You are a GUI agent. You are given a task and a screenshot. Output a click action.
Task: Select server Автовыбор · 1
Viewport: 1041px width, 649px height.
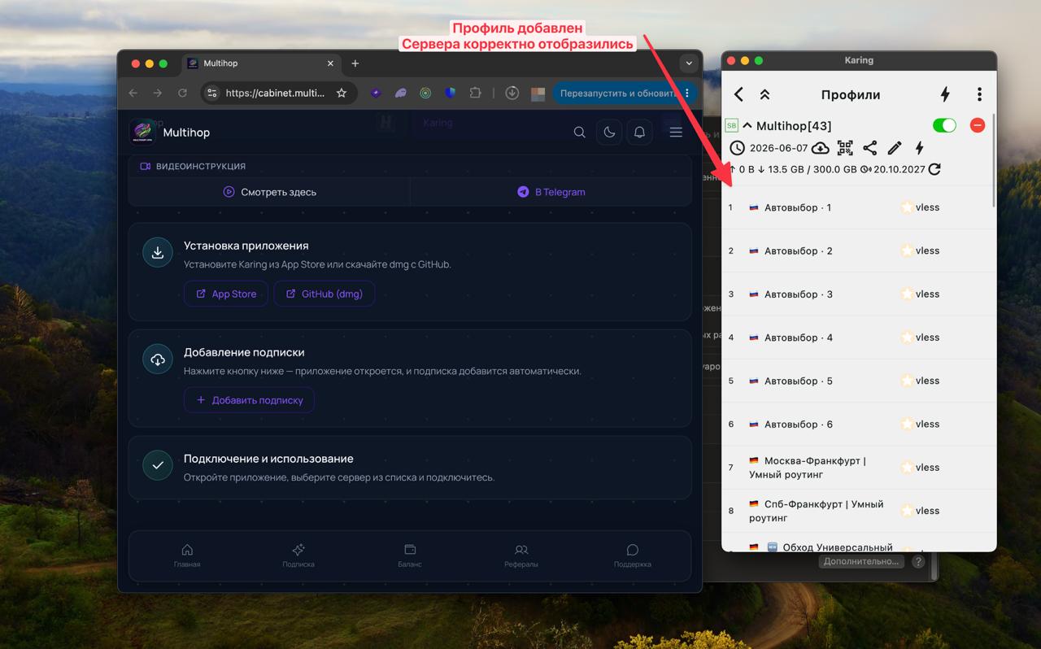[858, 207]
